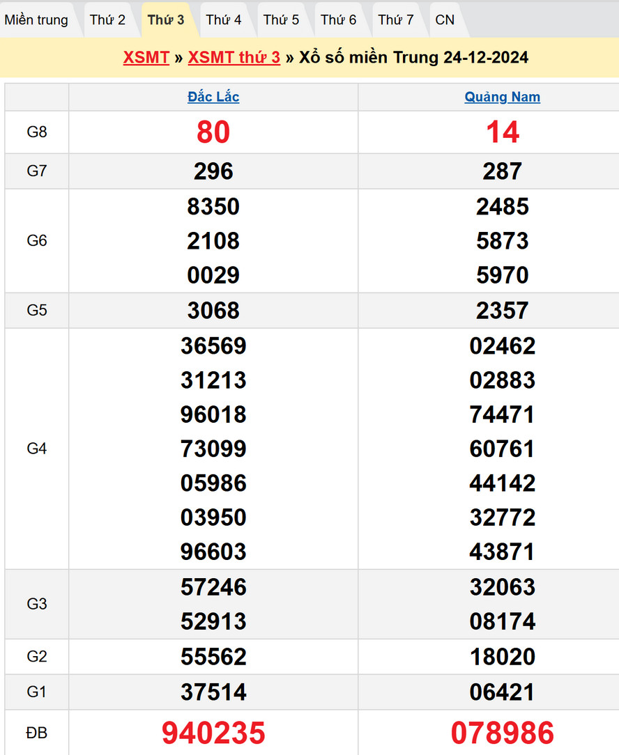This screenshot has width=619, height=755.
Task: Click the red G8 number 14
Action: click(x=502, y=132)
